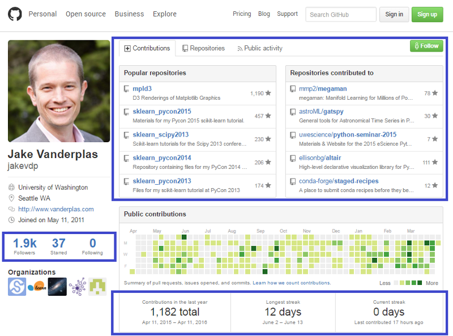
Task: Open the sklearn_pycon2015 repository
Action: tap(162, 111)
